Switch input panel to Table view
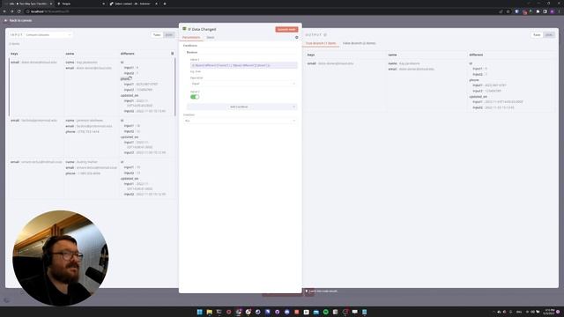This screenshot has width=564, height=317. tap(157, 35)
